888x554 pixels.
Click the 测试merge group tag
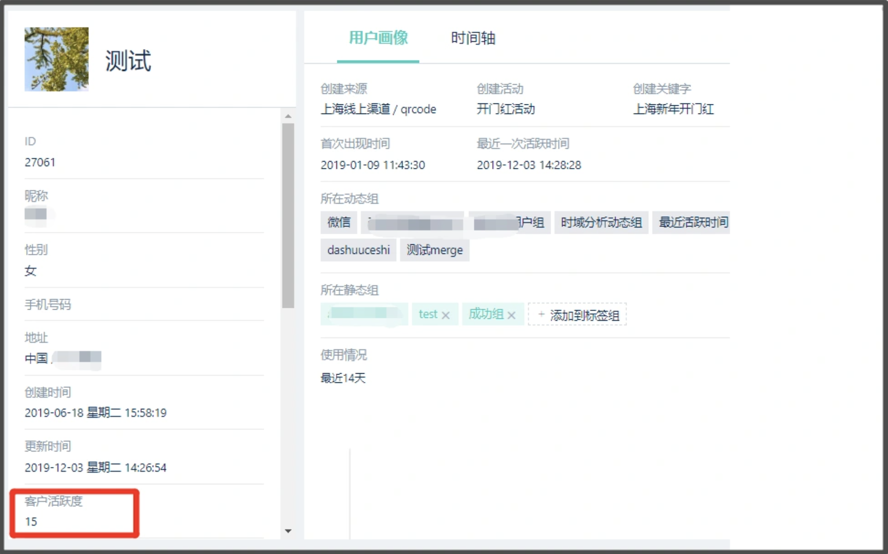pos(434,250)
